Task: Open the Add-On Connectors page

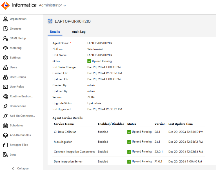Action: [x=22, y=116]
